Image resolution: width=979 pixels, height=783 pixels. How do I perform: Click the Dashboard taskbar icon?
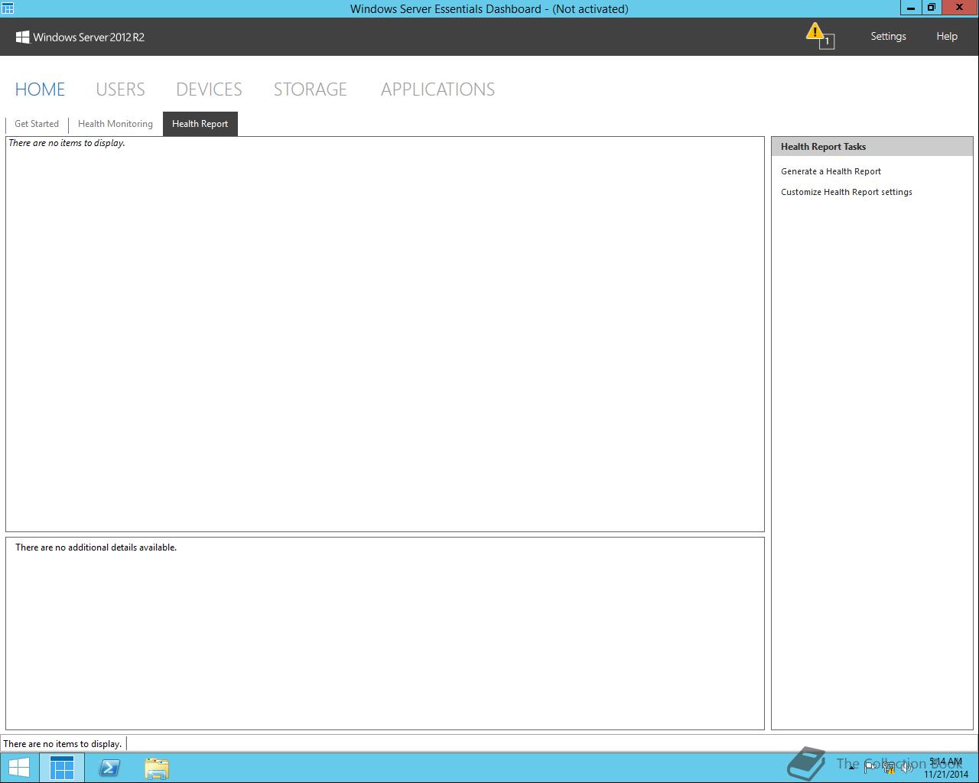[x=62, y=768]
